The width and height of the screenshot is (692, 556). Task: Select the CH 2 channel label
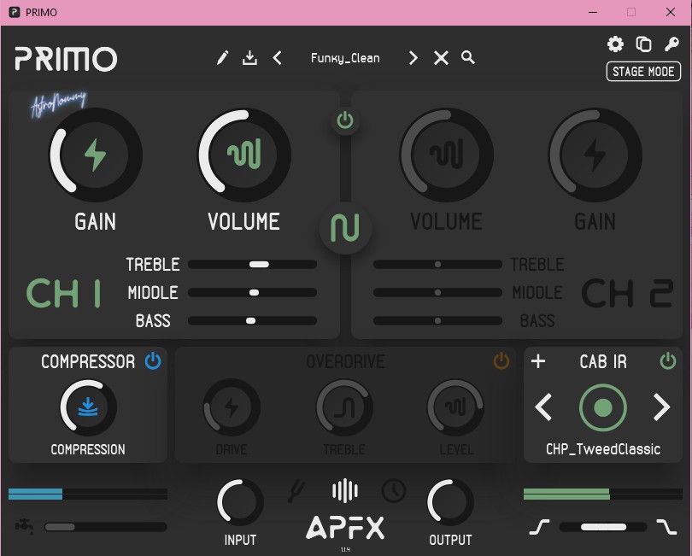click(627, 293)
